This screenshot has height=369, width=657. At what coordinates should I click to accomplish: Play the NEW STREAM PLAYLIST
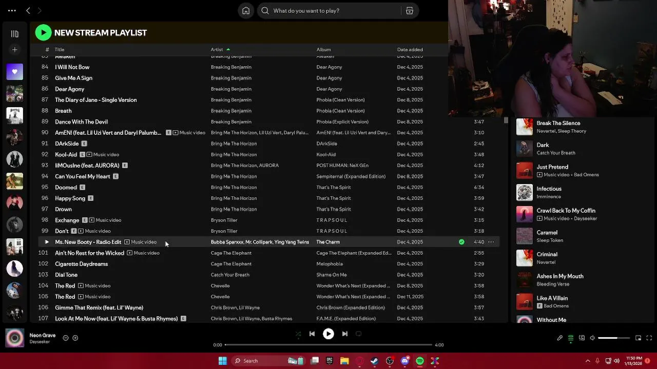[x=43, y=33]
